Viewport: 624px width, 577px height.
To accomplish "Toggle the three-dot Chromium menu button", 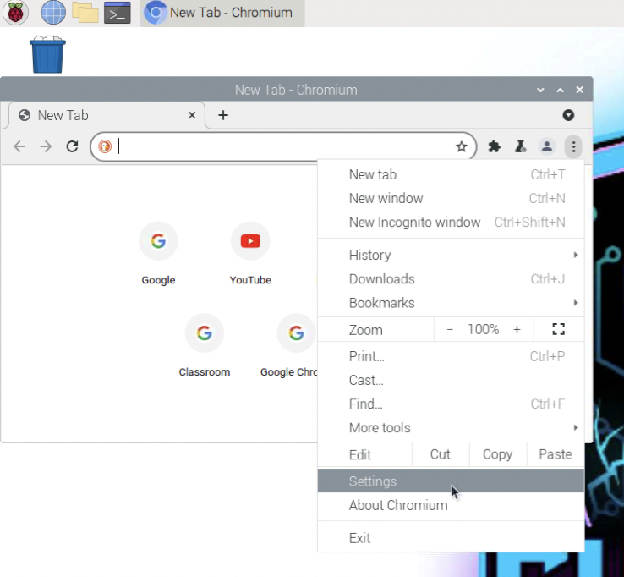I will coord(573,146).
